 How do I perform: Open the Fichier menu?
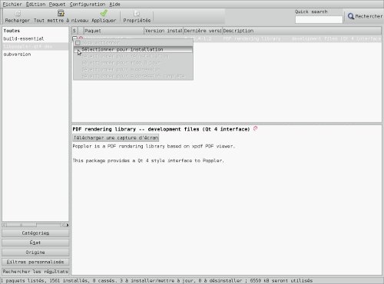click(x=12, y=4)
